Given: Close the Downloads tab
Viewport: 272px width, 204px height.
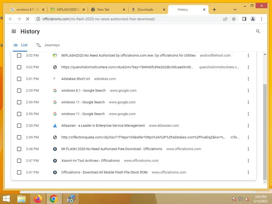Looking at the screenshot, I should (164, 10).
